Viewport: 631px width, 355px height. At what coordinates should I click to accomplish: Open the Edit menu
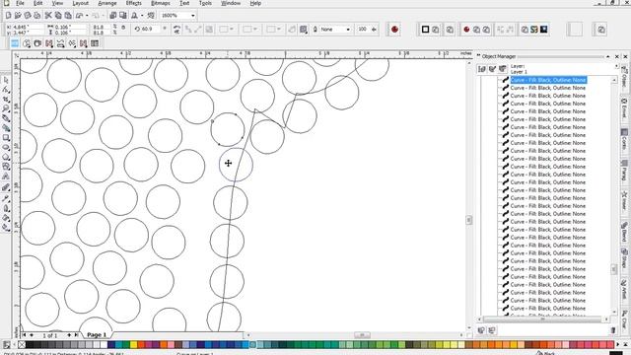(37, 3)
